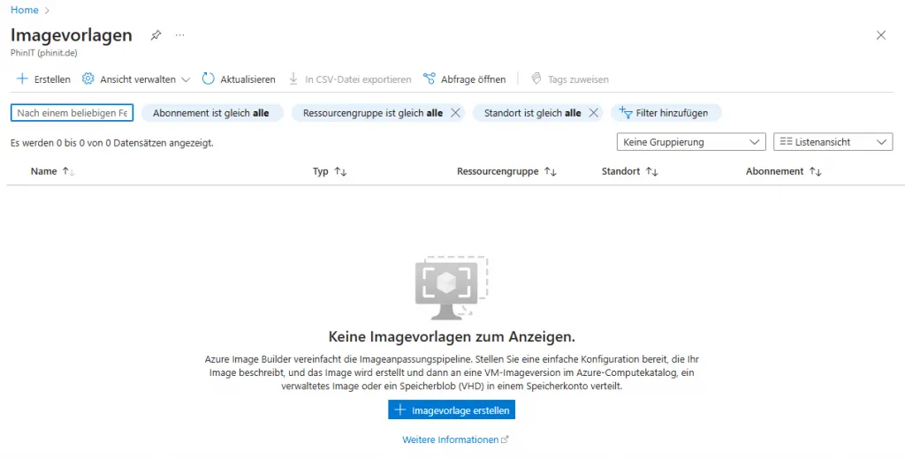This screenshot has height=458, width=905.
Task: Open the three-dots more options menu
Action: 179,35
